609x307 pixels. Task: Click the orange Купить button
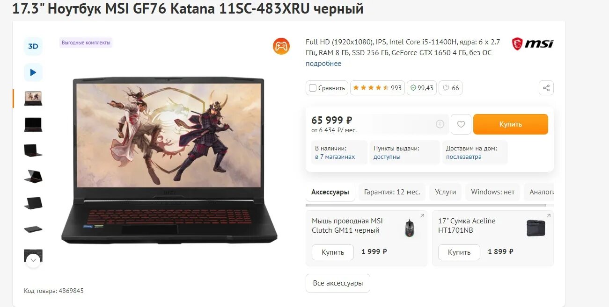click(510, 124)
